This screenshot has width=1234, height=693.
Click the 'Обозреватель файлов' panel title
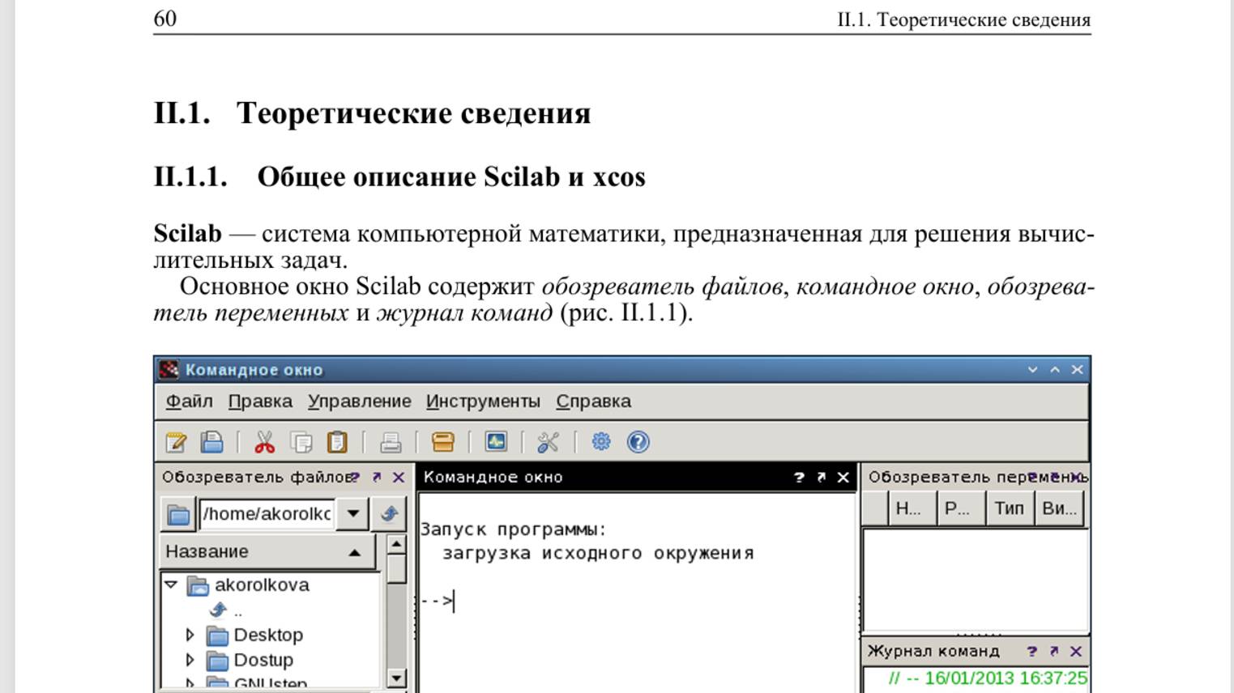(x=256, y=478)
